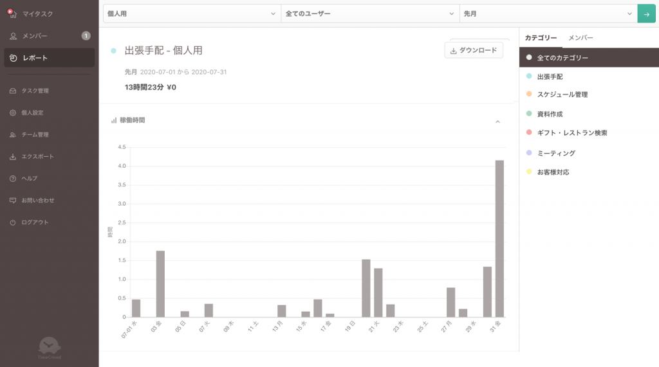Click the ログアウト power icon
659x367 pixels.
click(x=13, y=222)
